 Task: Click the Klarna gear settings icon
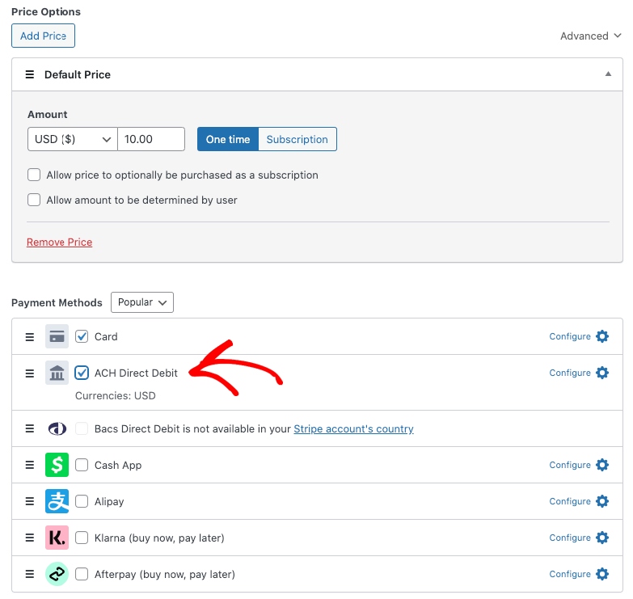(602, 538)
